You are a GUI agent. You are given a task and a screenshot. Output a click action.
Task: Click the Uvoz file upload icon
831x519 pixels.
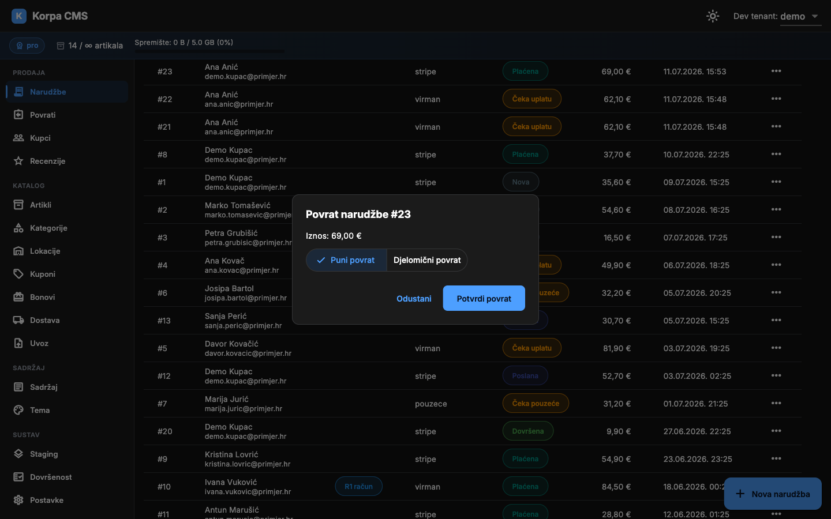coord(18,343)
